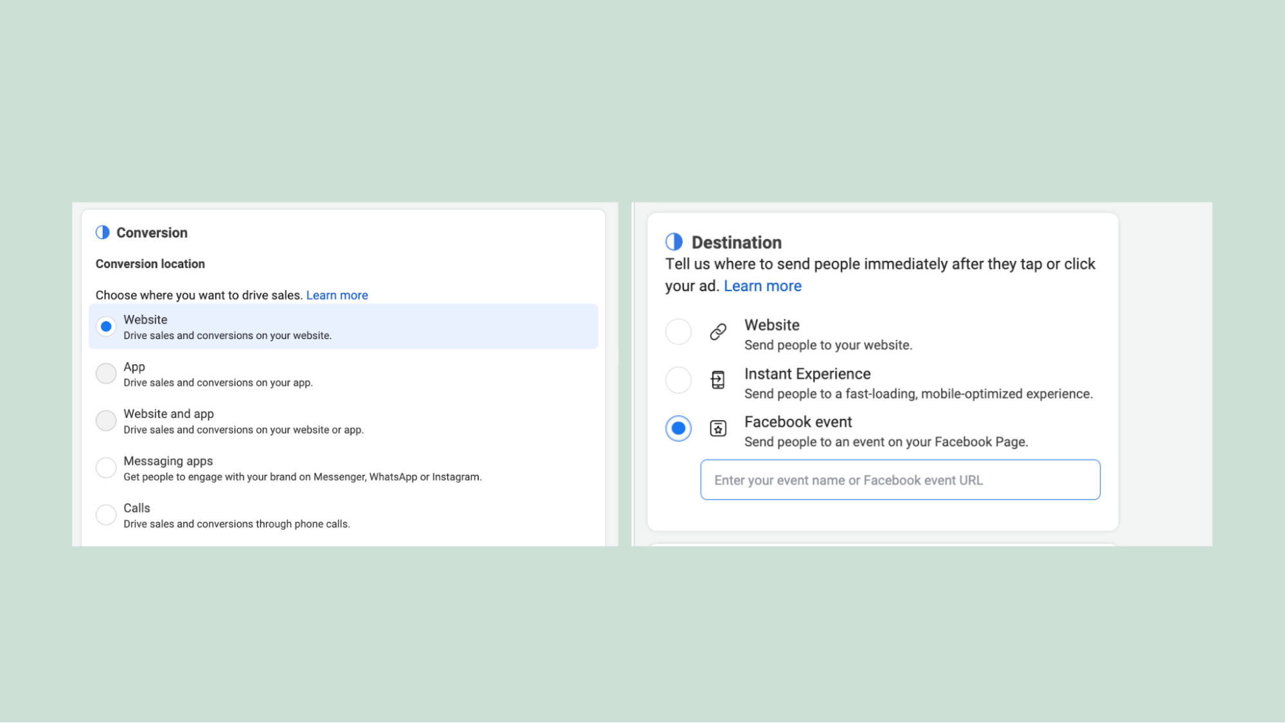Click the mobile device icon for Instant Experience
The height and width of the screenshot is (723, 1285).
[x=717, y=380]
